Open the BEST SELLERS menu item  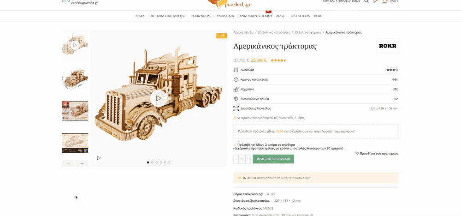(300, 16)
